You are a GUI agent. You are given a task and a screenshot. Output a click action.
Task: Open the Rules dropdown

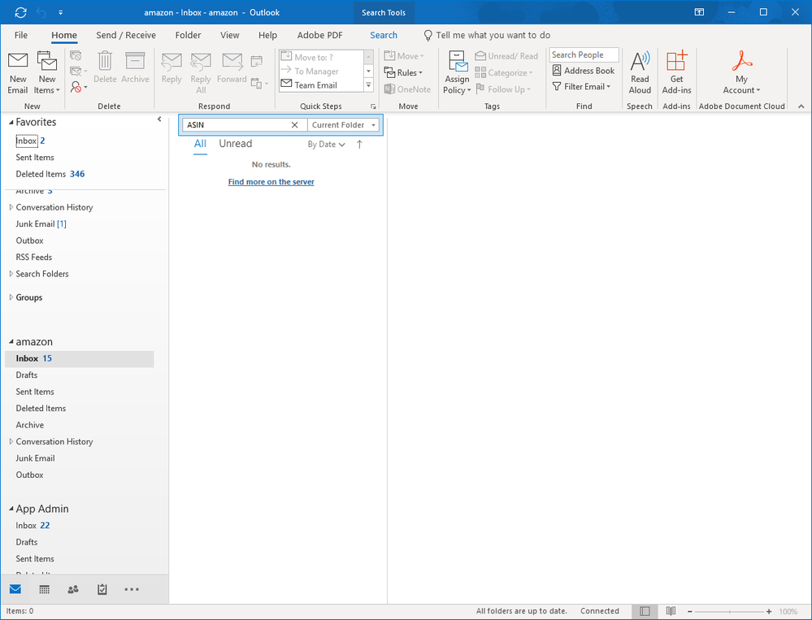[x=403, y=72]
